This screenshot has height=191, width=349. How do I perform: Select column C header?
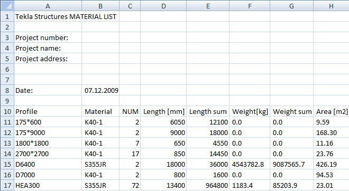[x=130, y=6]
